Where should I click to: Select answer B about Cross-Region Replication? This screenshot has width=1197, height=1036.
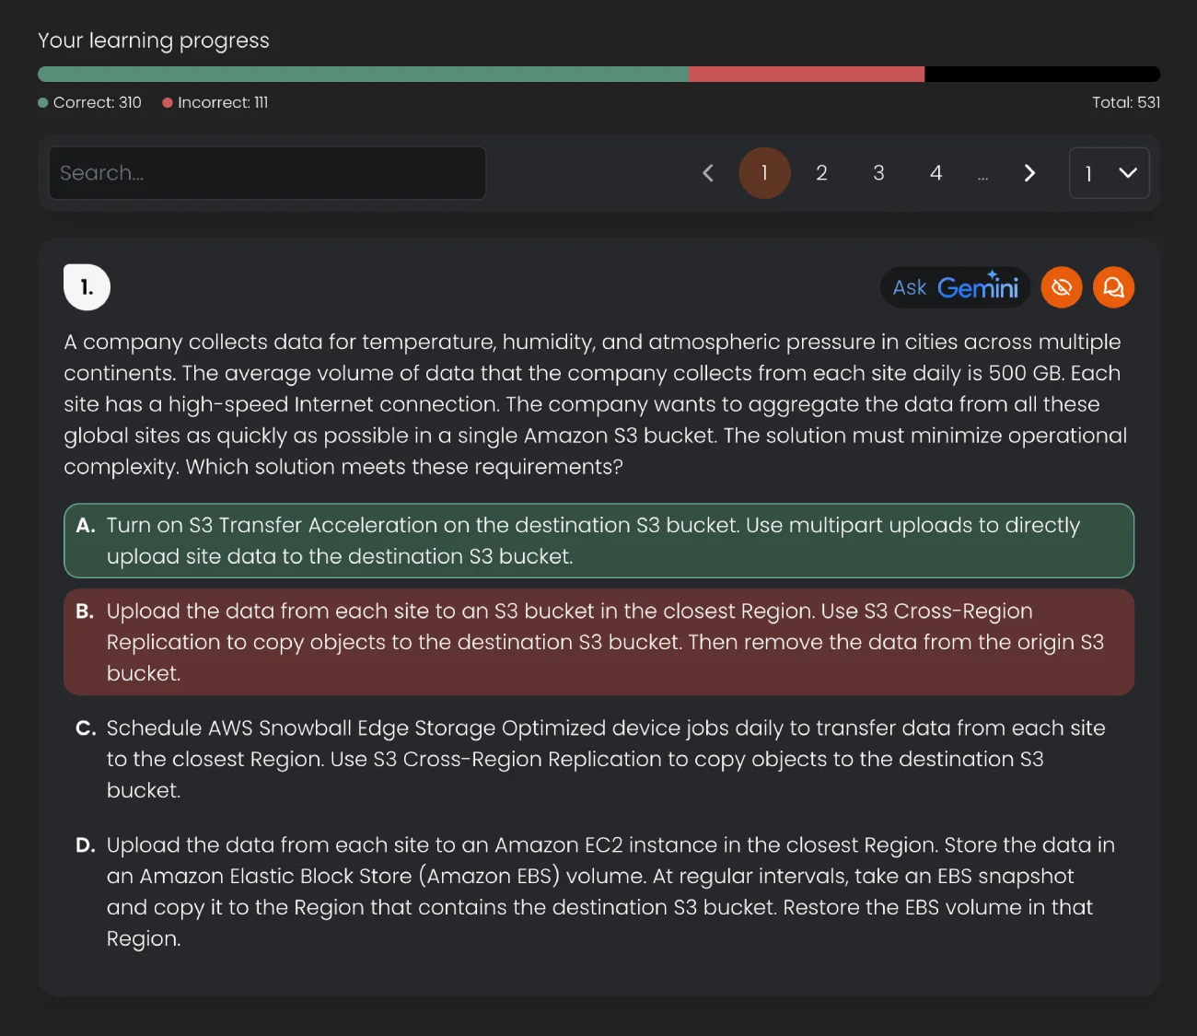tap(598, 642)
